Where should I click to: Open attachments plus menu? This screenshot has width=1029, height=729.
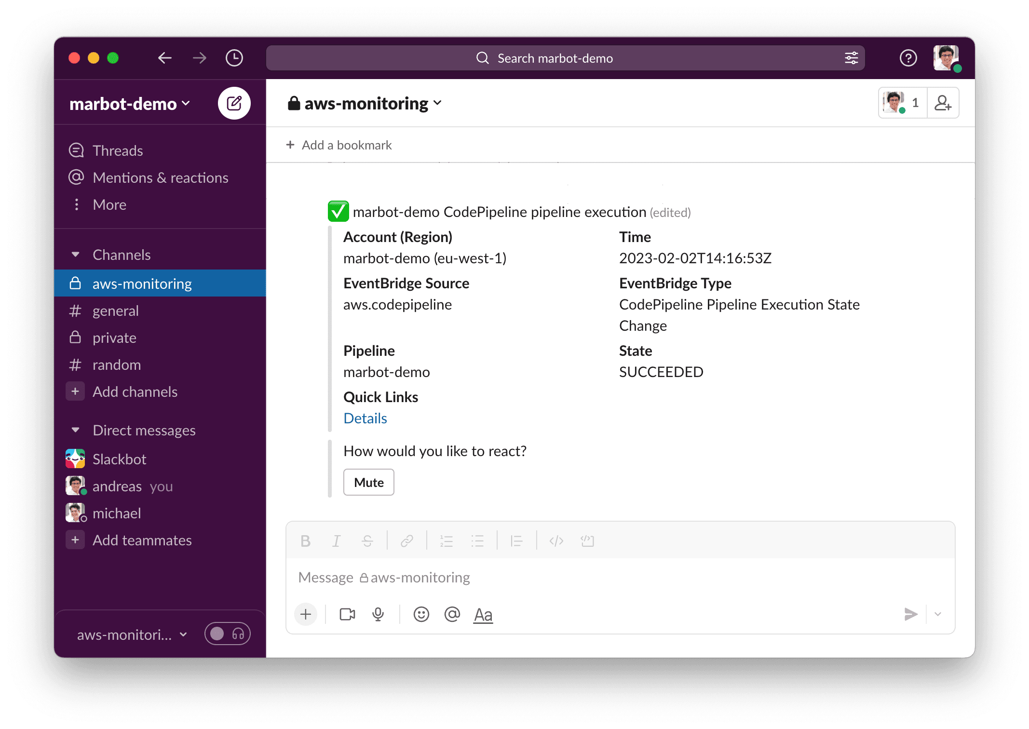pos(305,614)
